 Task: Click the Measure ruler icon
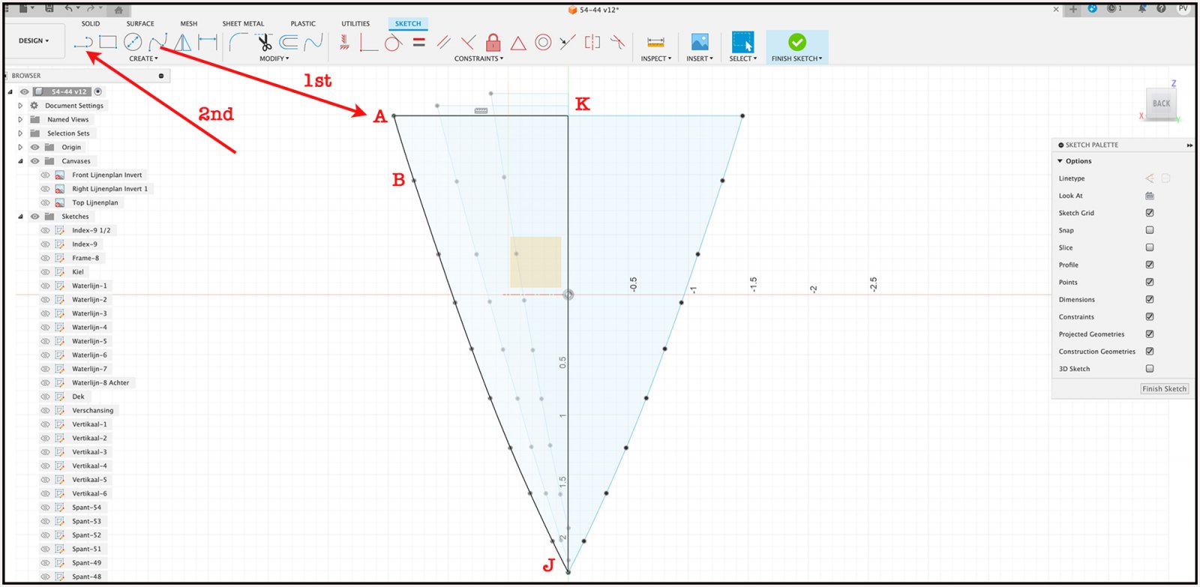click(655, 43)
